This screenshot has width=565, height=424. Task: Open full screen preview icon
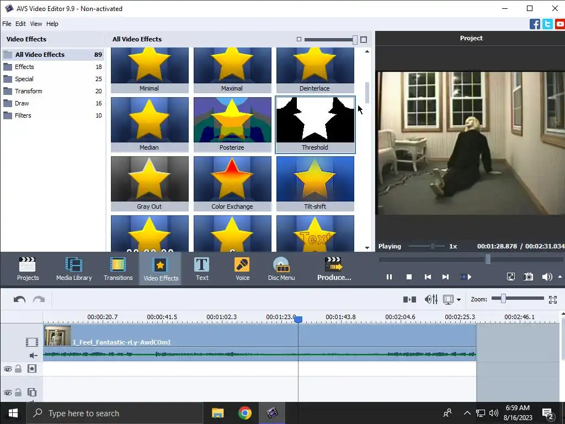point(510,277)
